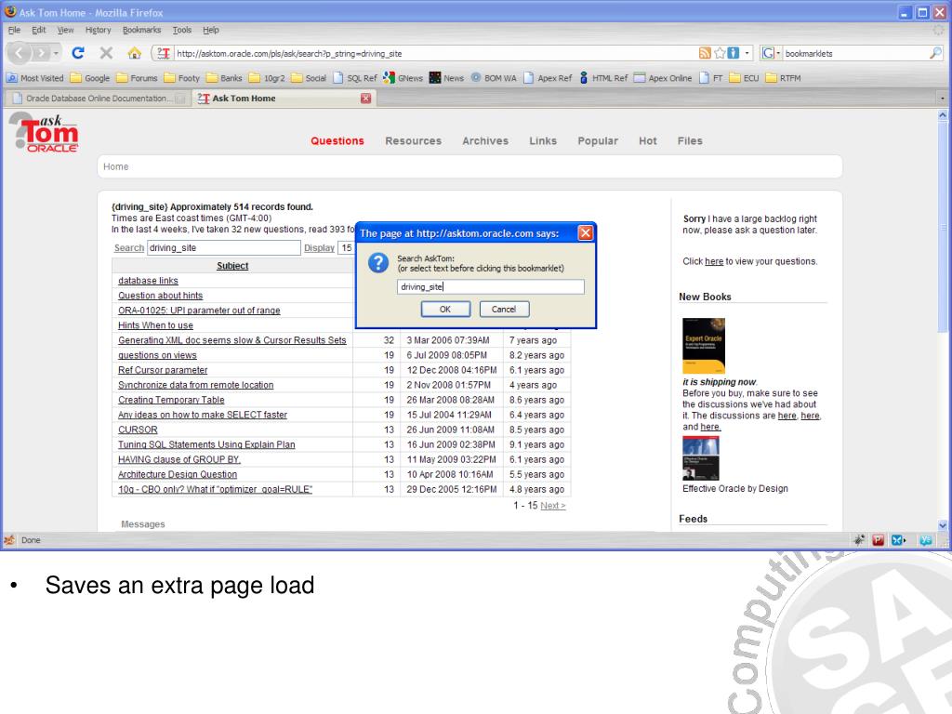Open the BOM WA bookmark
This screenshot has height=714, width=952.
click(494, 78)
